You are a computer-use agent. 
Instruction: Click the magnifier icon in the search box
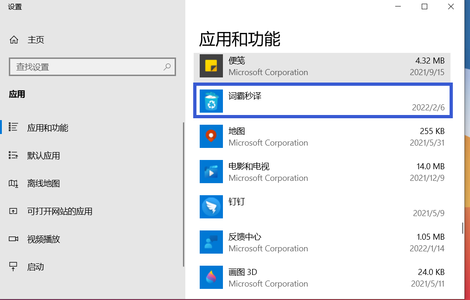coord(167,67)
